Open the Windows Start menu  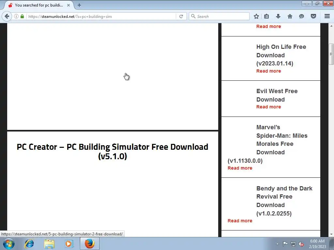click(9, 243)
